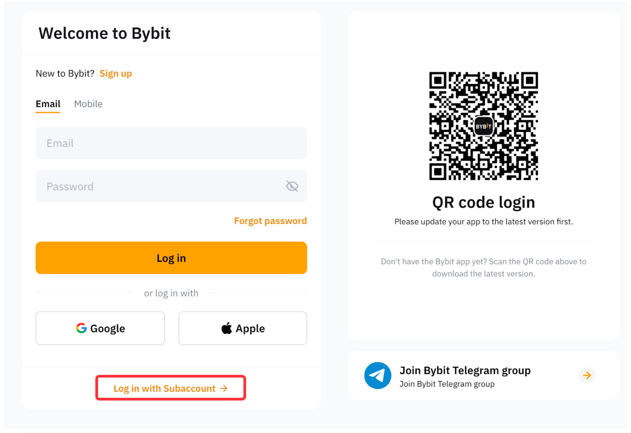Click the arrow next to Subaccount link
Viewport: 631px width, 433px height.
pyautogui.click(x=224, y=388)
